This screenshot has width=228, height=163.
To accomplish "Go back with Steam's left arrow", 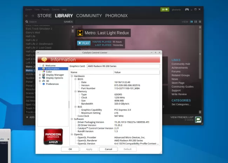I will pyautogui.click(x=27, y=16).
